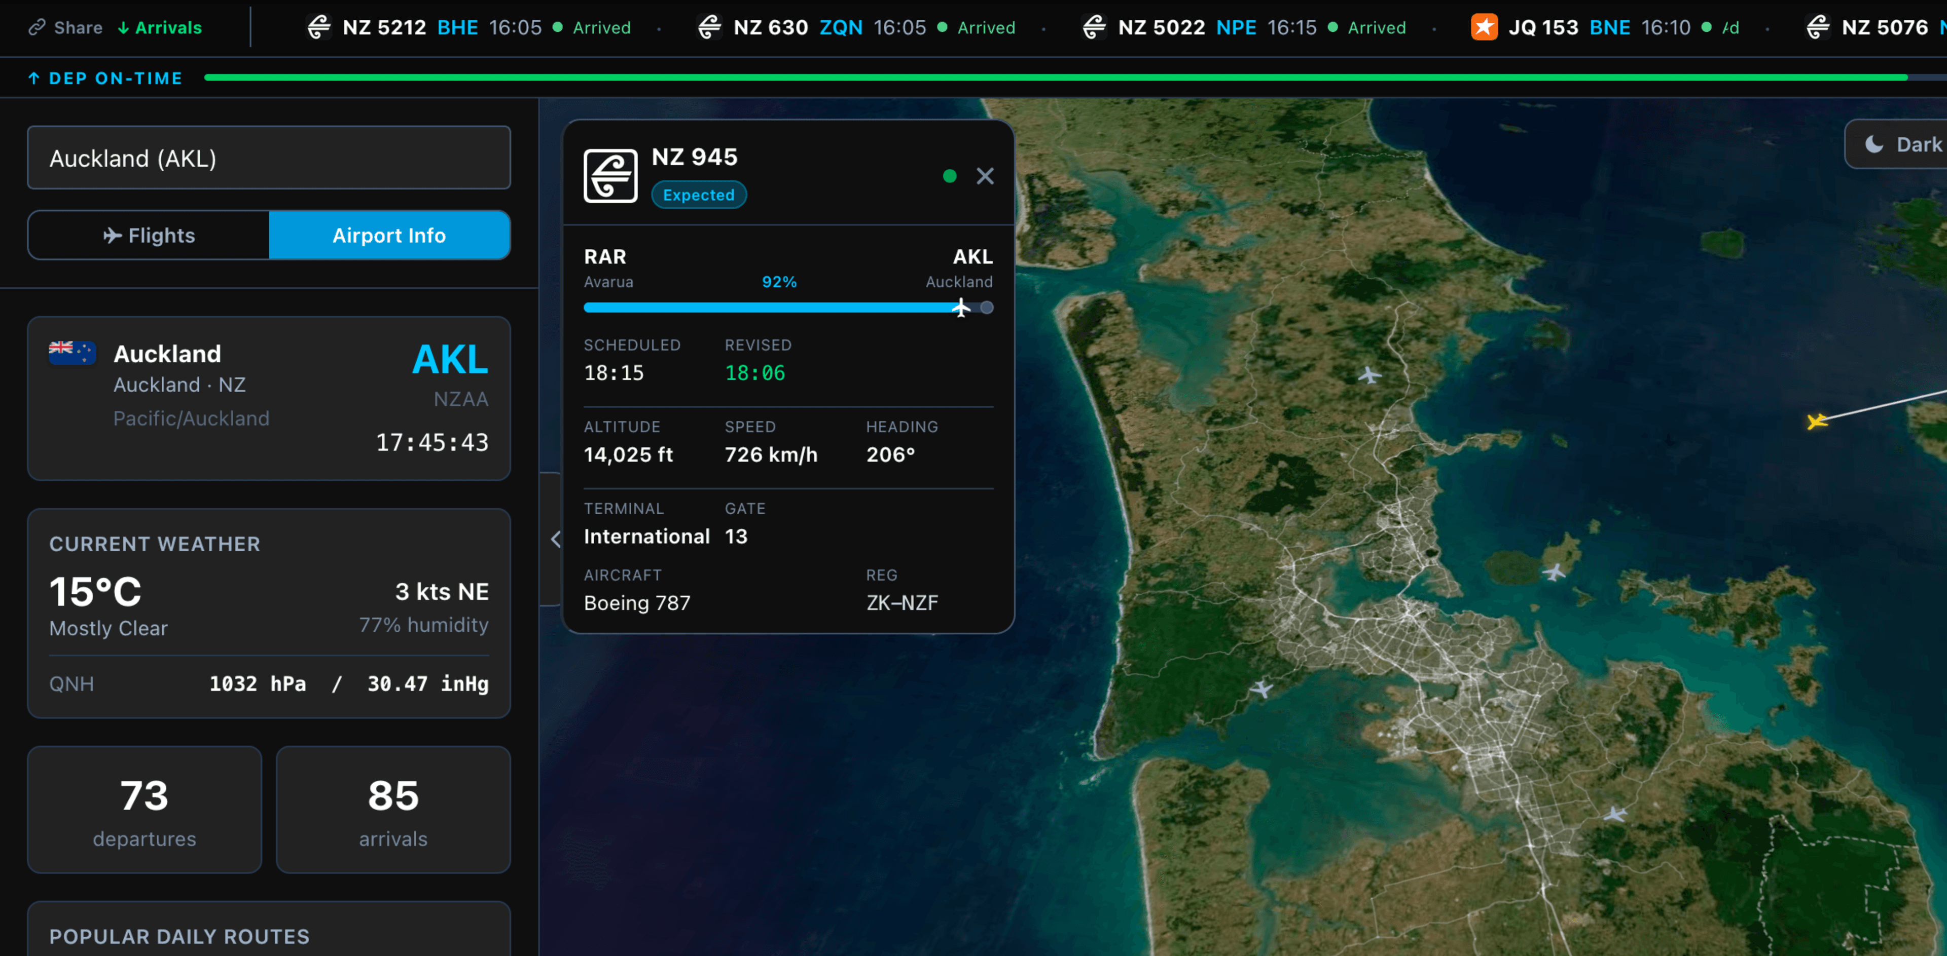This screenshot has width=1947, height=956.
Task: Click the NZAA ICAO code
Action: [460, 399]
